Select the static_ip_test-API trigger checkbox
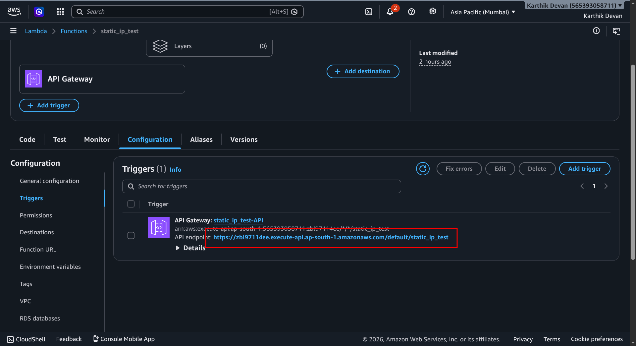 pos(131,235)
